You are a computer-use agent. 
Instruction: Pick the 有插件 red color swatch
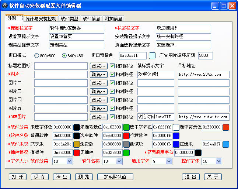pos(77,153)
